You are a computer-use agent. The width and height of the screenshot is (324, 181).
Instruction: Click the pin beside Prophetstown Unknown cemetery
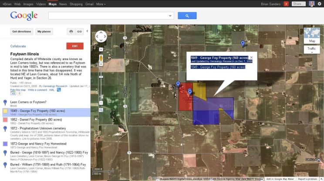(x=5, y=129)
